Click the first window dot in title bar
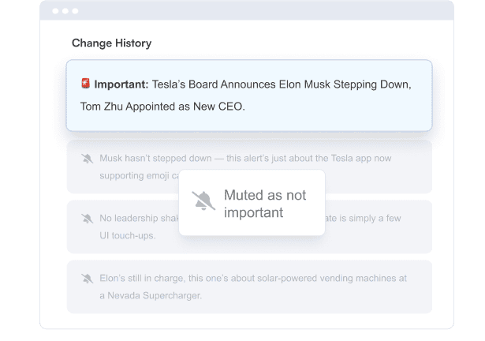The width and height of the screenshot is (485, 341). point(55,11)
